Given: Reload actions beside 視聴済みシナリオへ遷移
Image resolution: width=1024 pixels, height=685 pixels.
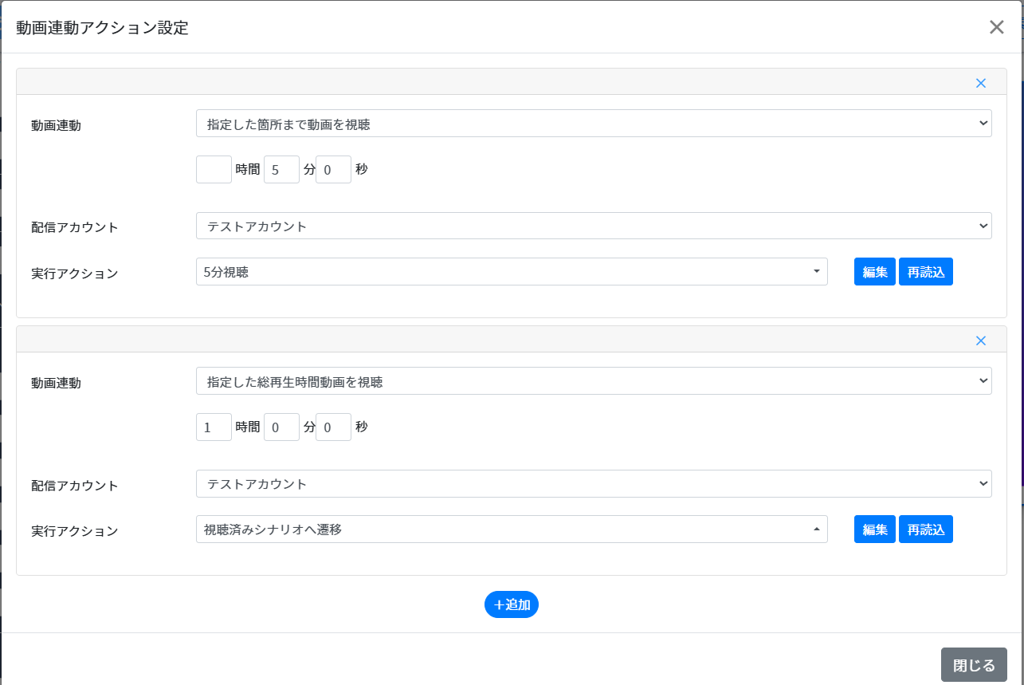Looking at the screenshot, I should (925, 529).
